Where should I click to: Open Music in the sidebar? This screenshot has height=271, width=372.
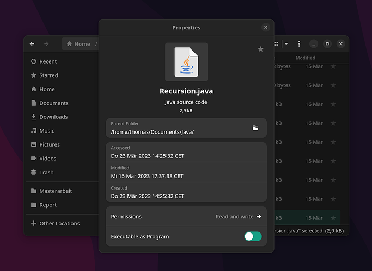coord(62,131)
